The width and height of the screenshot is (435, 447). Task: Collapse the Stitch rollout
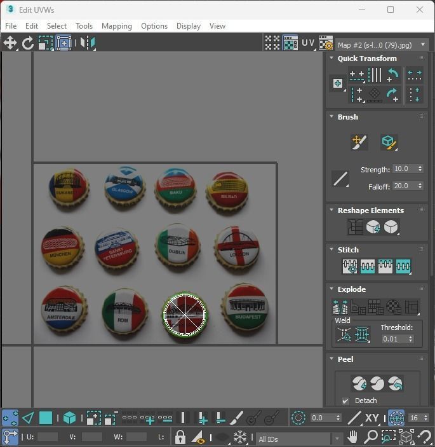click(331, 249)
